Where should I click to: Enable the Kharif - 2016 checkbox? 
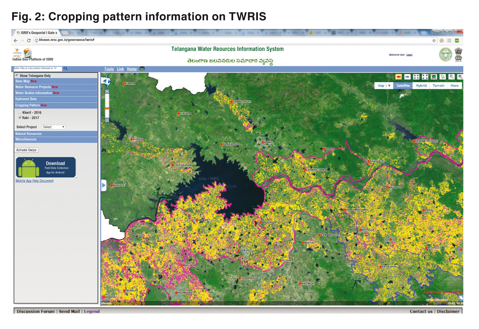pos(20,113)
